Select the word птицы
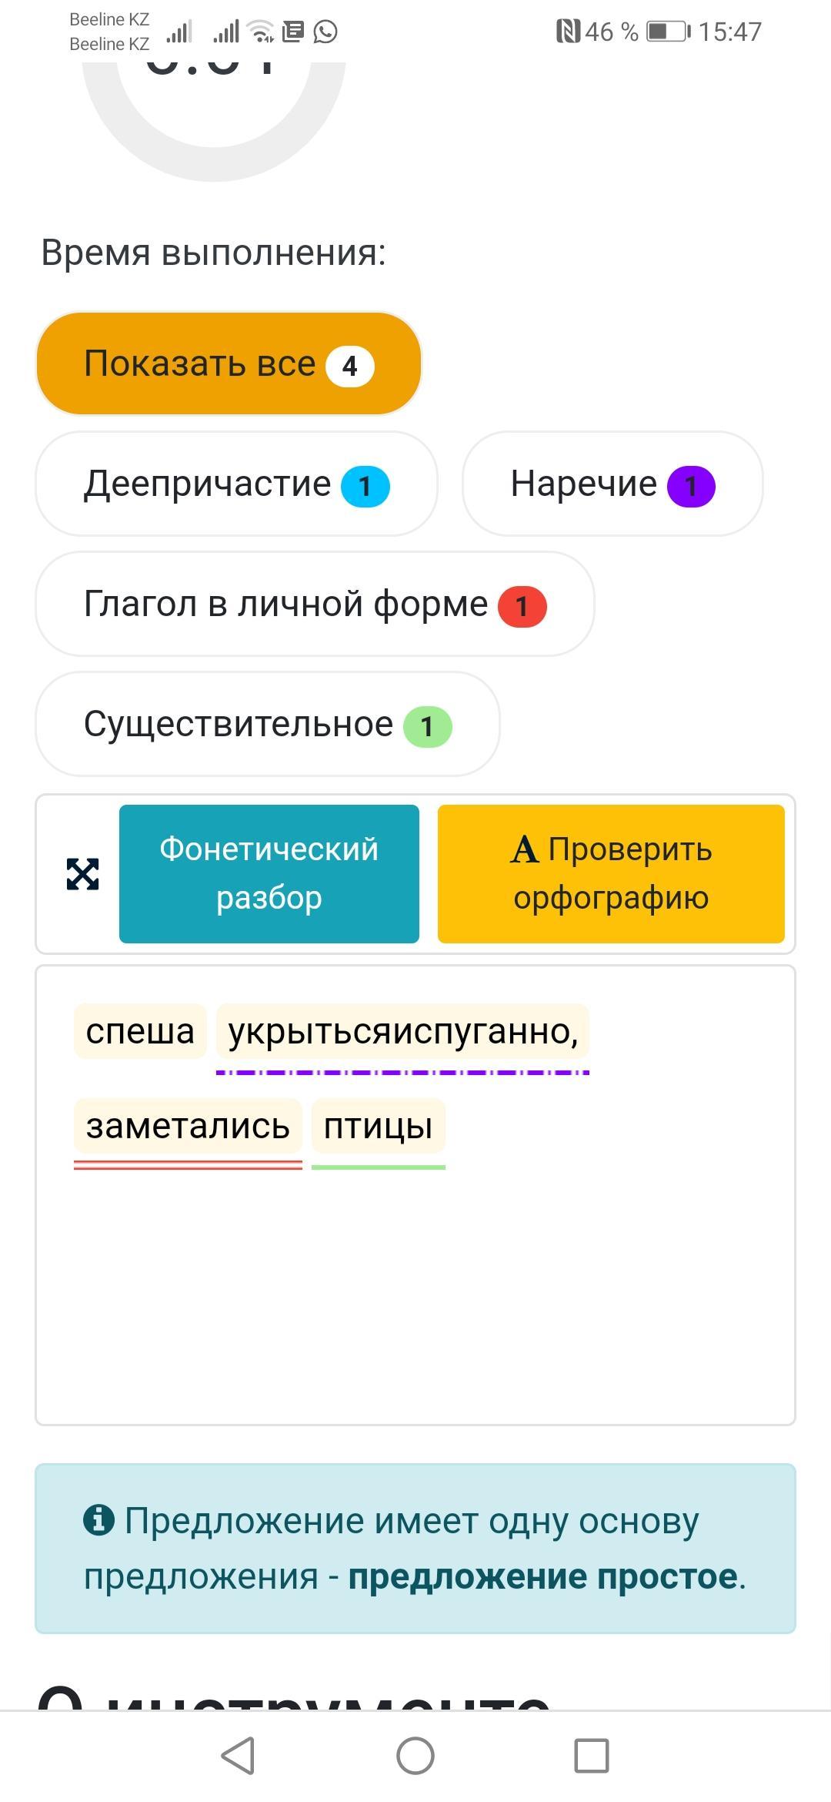 click(378, 1127)
